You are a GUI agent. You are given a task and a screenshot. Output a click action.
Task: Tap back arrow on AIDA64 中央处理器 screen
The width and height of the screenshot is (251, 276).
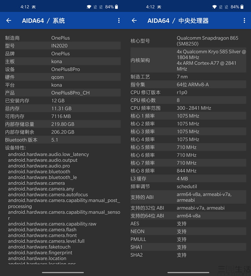coord(134,21)
